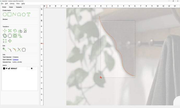Pick the Polygon shape tool
This screenshot has height=108, width=180.
coord(24,14)
